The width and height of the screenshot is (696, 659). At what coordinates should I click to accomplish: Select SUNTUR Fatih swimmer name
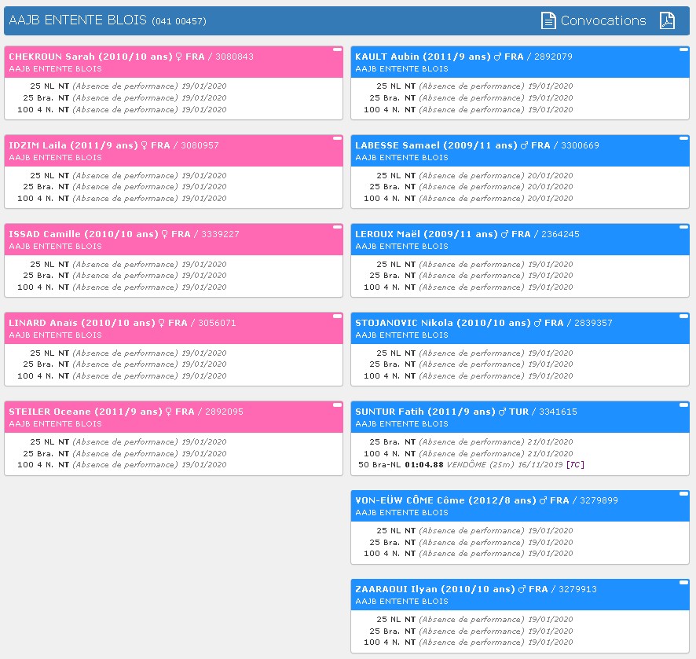(390, 412)
